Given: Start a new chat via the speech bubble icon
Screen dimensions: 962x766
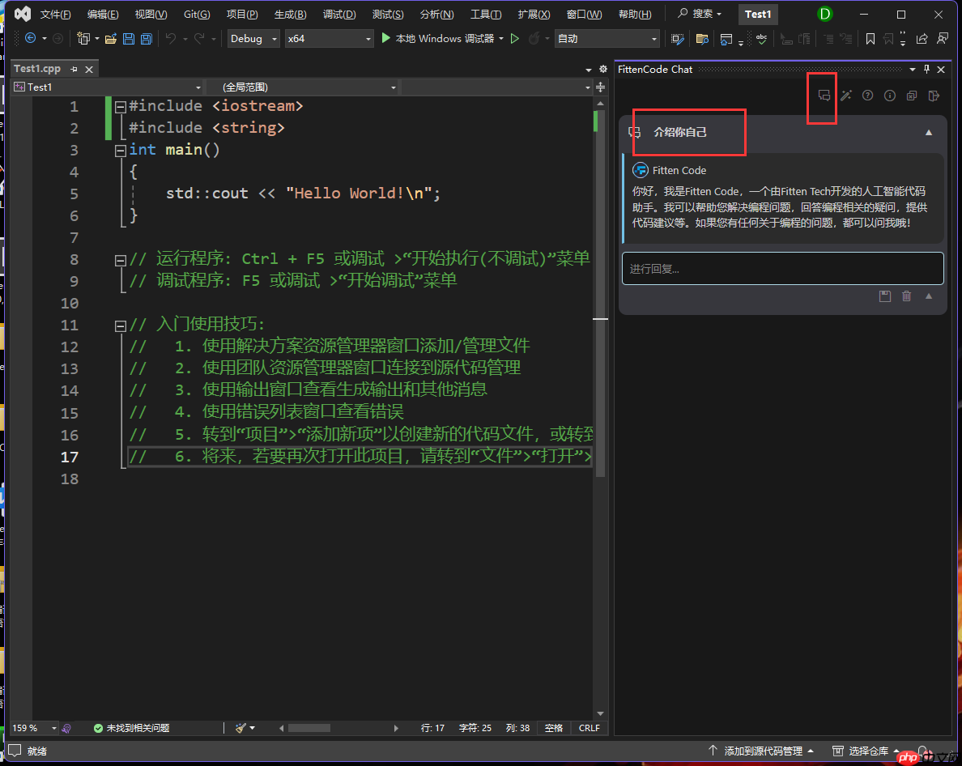Looking at the screenshot, I should tap(822, 96).
